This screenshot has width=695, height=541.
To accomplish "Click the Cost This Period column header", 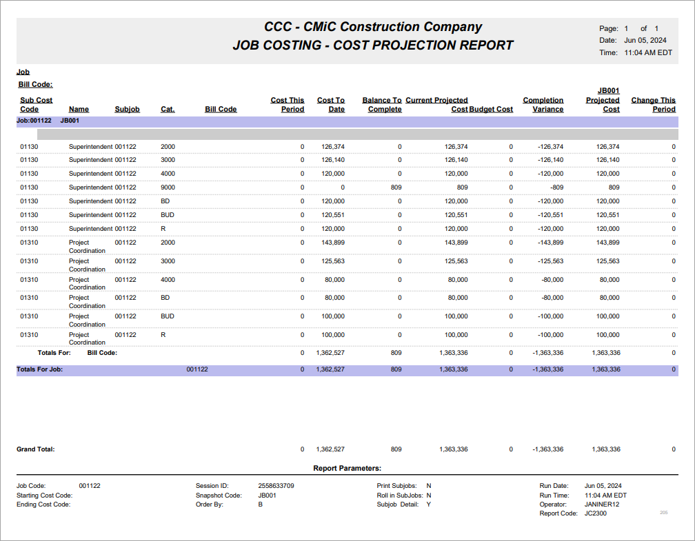I will [x=288, y=104].
